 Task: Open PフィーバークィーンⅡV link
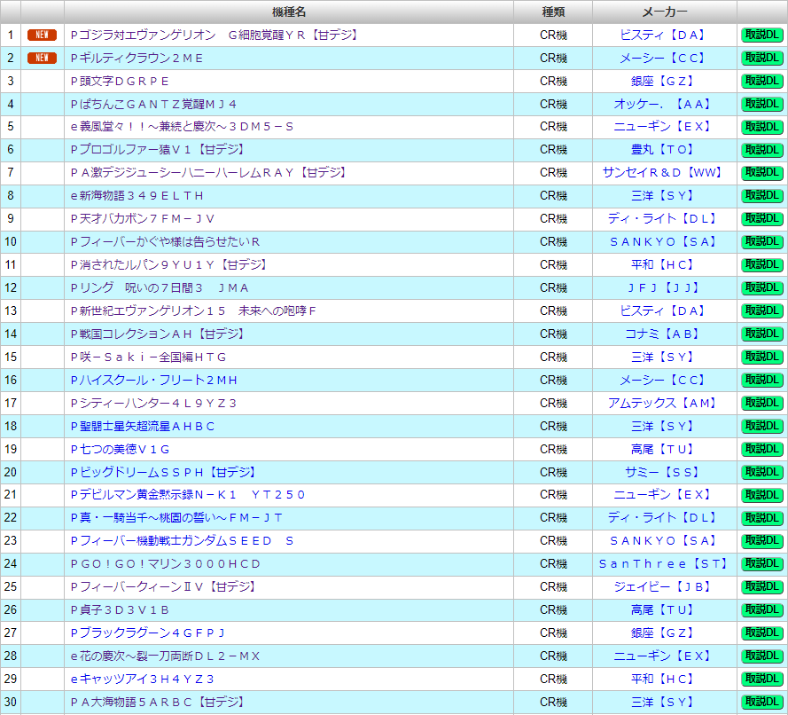[x=163, y=586]
